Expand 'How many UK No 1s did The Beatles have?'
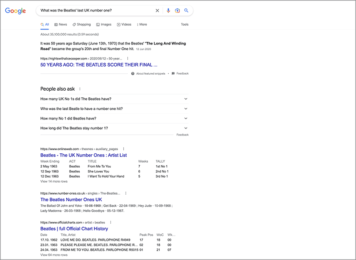Screen dimensions: 356x260 pyautogui.click(x=114, y=99)
